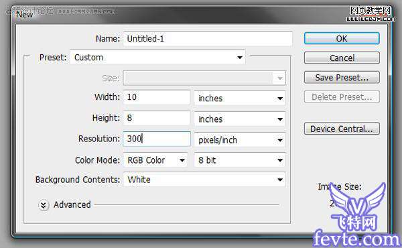The image size is (402, 248).
Task: Click the Cancel button
Action: pyautogui.click(x=342, y=58)
